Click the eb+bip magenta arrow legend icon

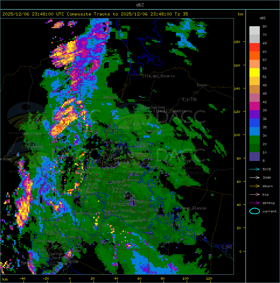(254, 203)
